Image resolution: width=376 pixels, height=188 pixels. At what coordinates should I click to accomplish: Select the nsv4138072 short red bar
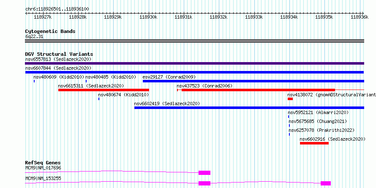(290, 99)
